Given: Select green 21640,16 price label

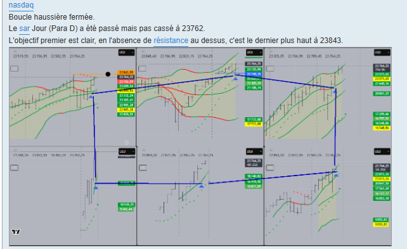Looking at the screenshot, I should [382, 84].
